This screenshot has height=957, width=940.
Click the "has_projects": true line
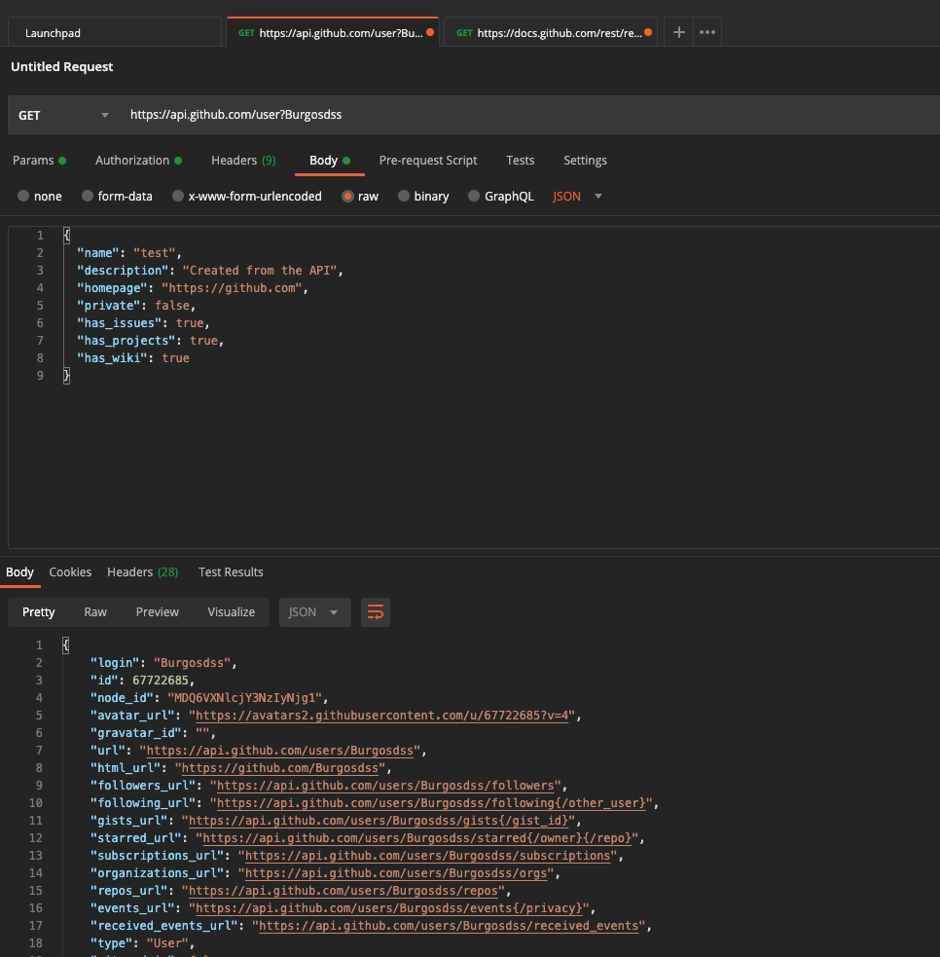point(150,341)
